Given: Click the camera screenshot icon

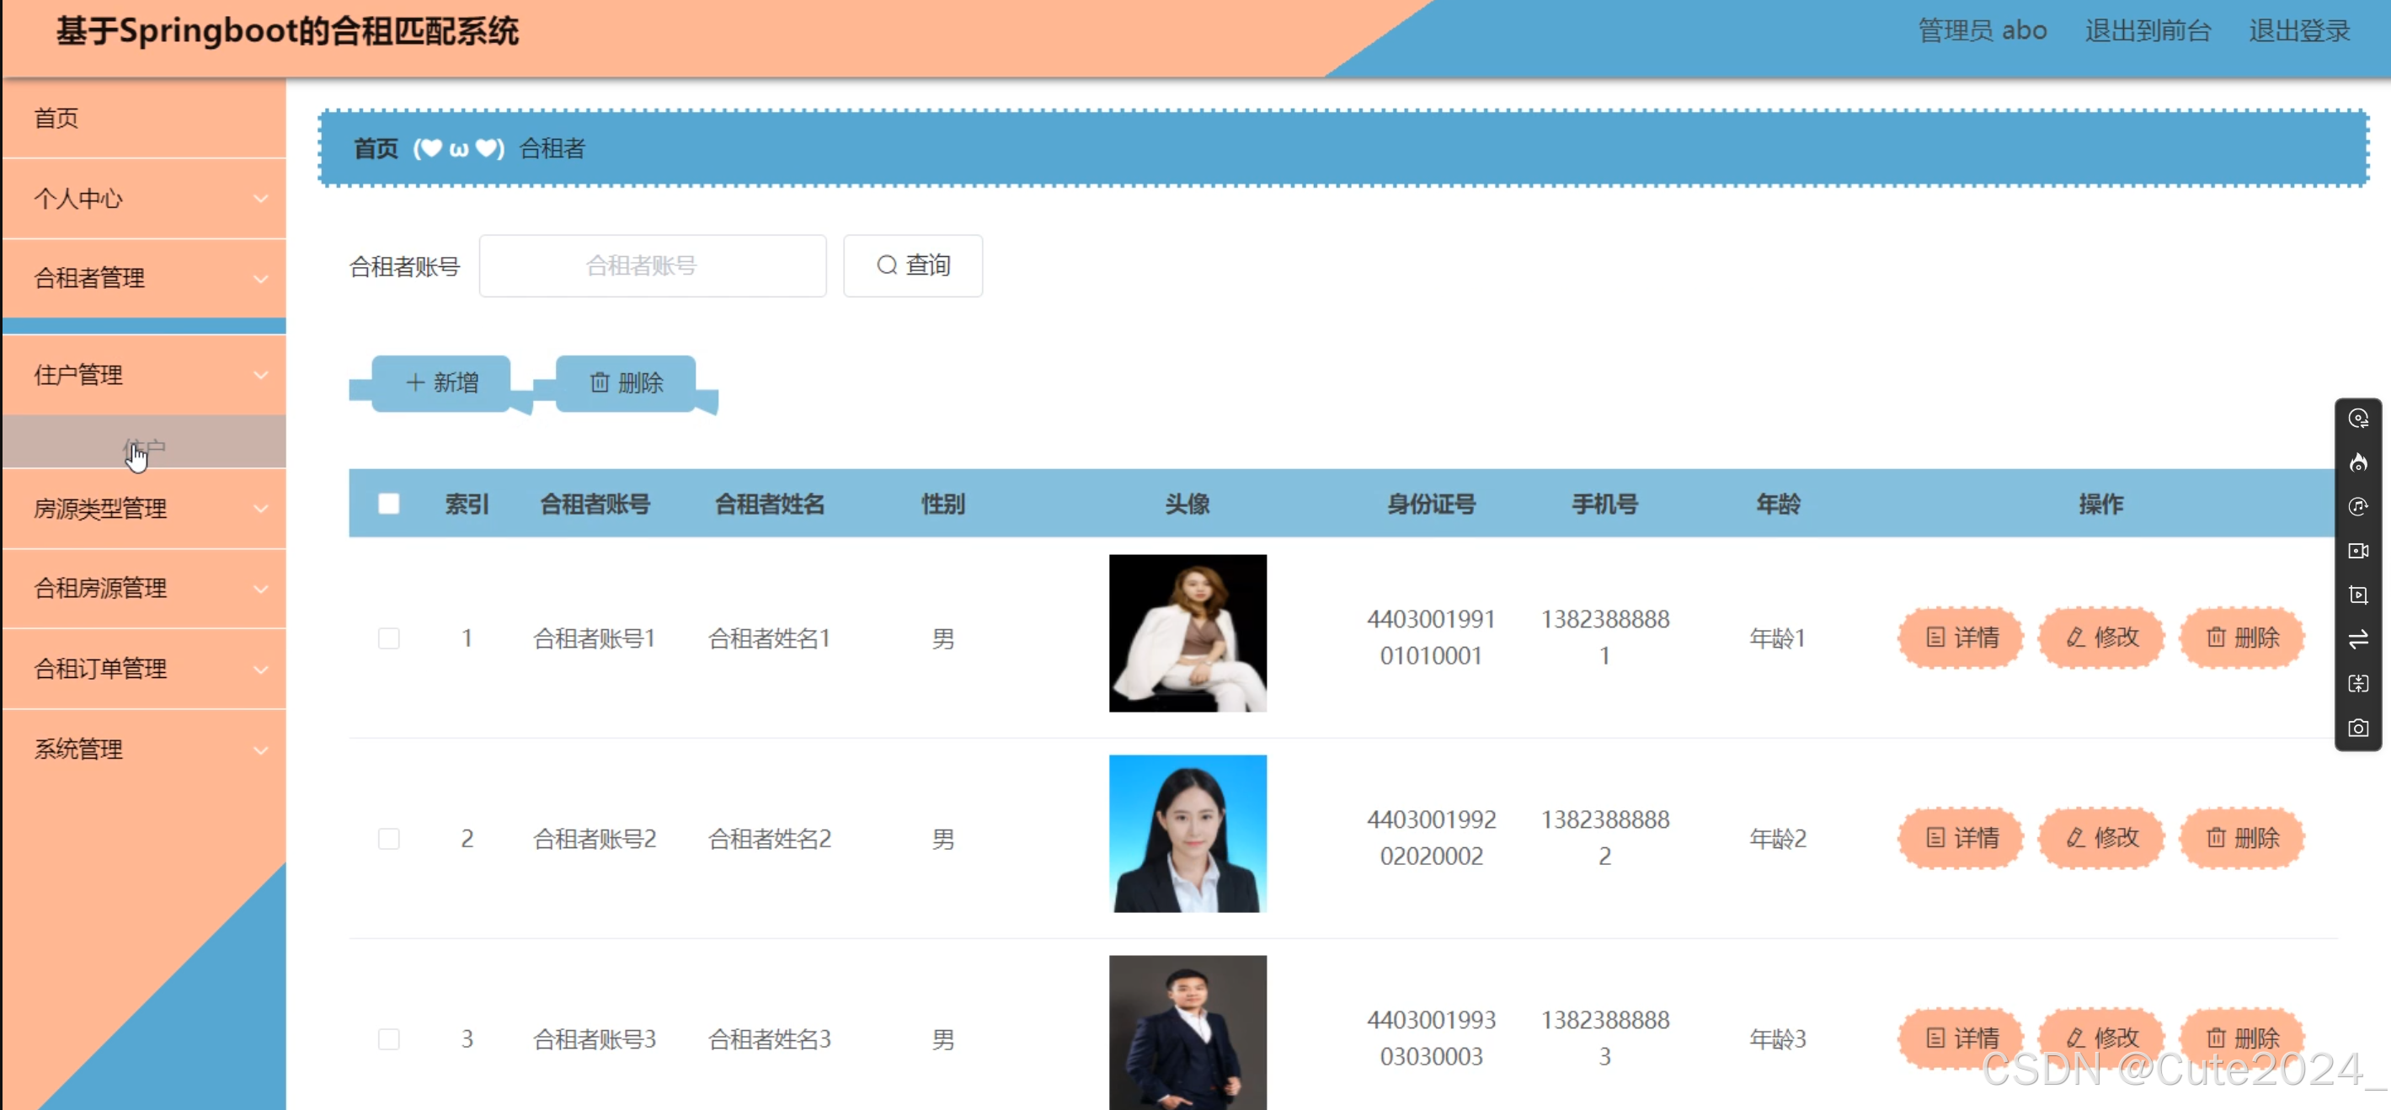Looking at the screenshot, I should click(2357, 728).
